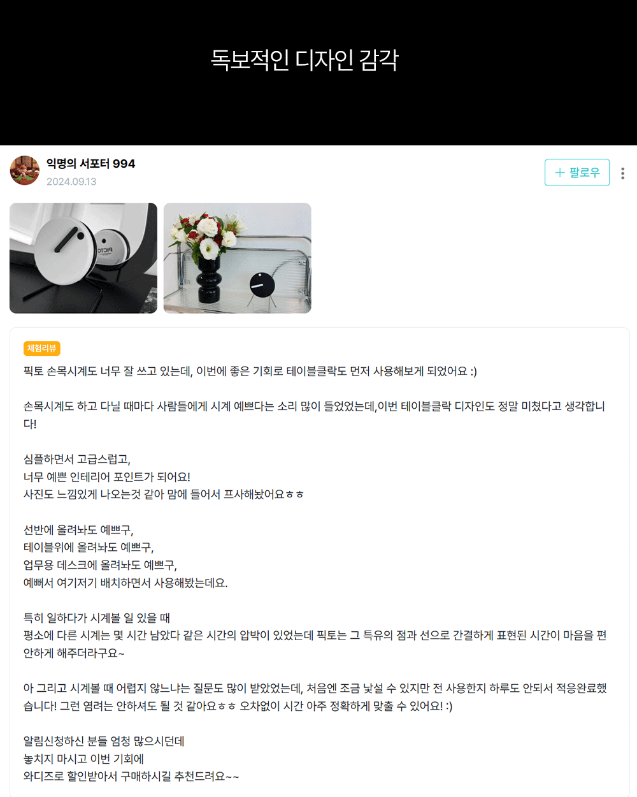This screenshot has width=637, height=797.
Task: Click the paragraph starting 아 그리고 시계볼 때
Action: coord(315,697)
